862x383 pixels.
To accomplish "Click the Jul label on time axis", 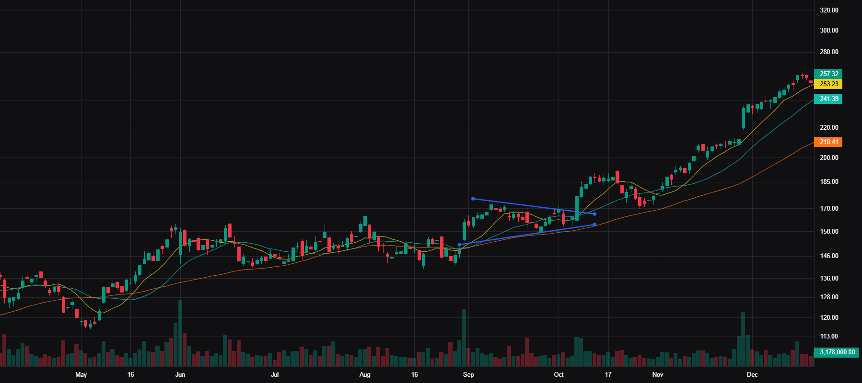I will pos(275,374).
